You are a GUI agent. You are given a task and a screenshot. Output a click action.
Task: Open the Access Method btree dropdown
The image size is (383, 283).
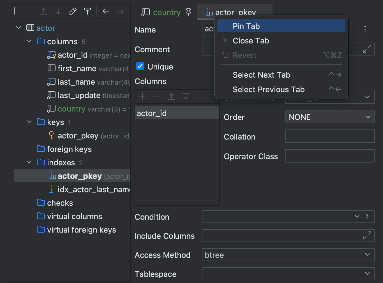[288, 255]
